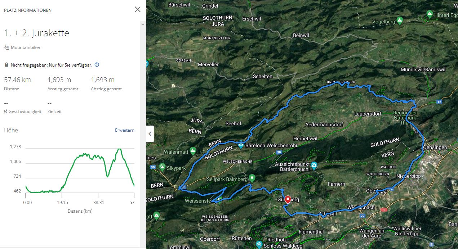This screenshot has height=249, width=458.
Task: Click the Oensingen town label on the map
Action: (436, 147)
